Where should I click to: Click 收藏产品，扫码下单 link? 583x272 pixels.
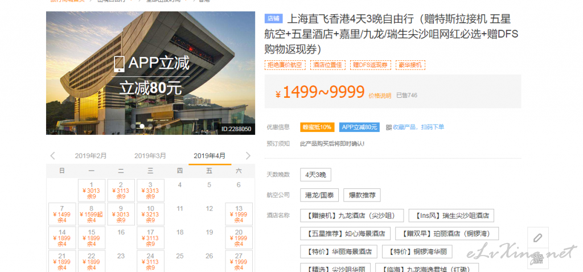tap(418, 127)
